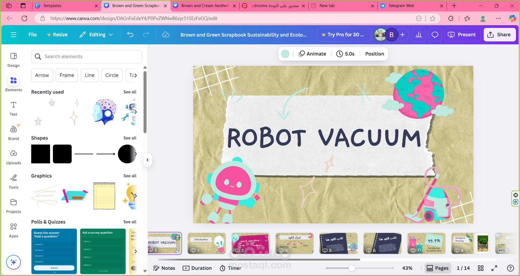Open the Design panel in sidebar

(x=14, y=60)
